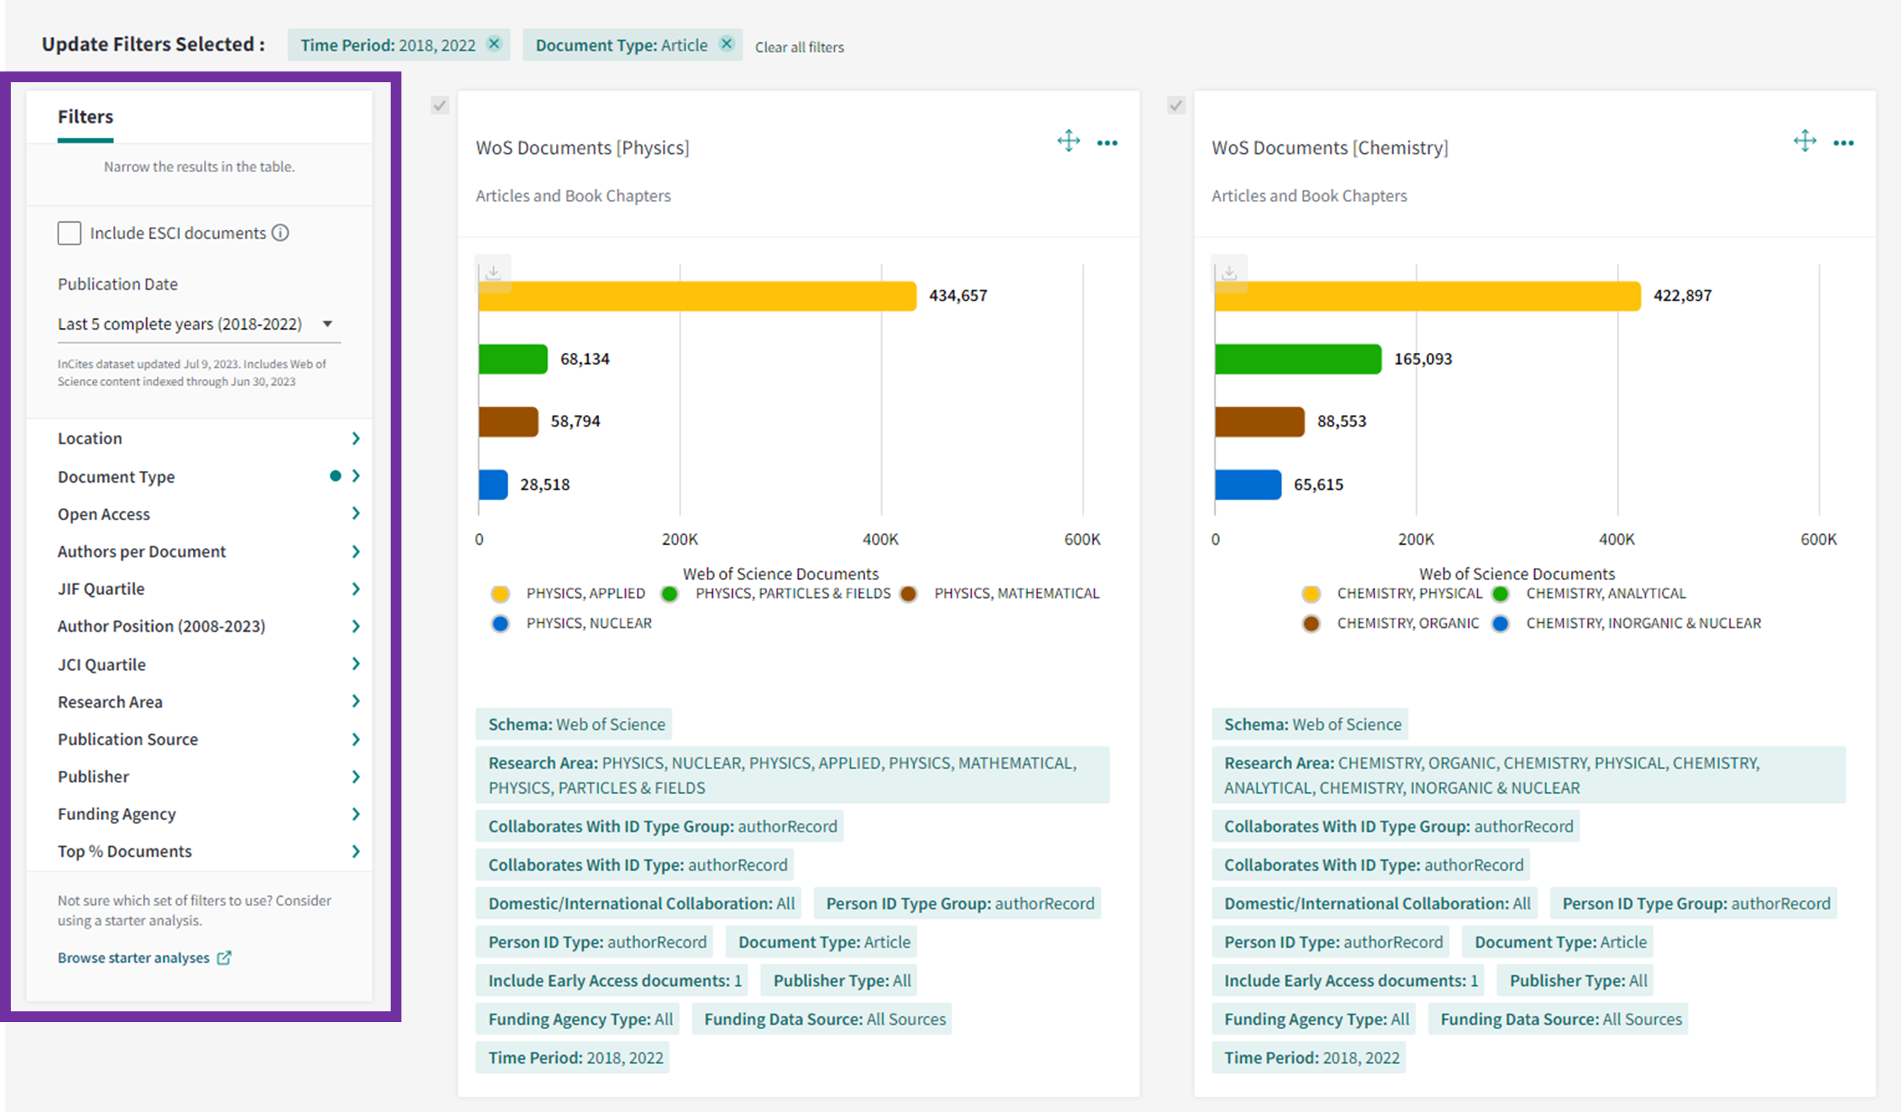Screen dimensions: 1901x1112
Task: Click the 434,657 bar in the Physics chart
Action: (x=692, y=296)
